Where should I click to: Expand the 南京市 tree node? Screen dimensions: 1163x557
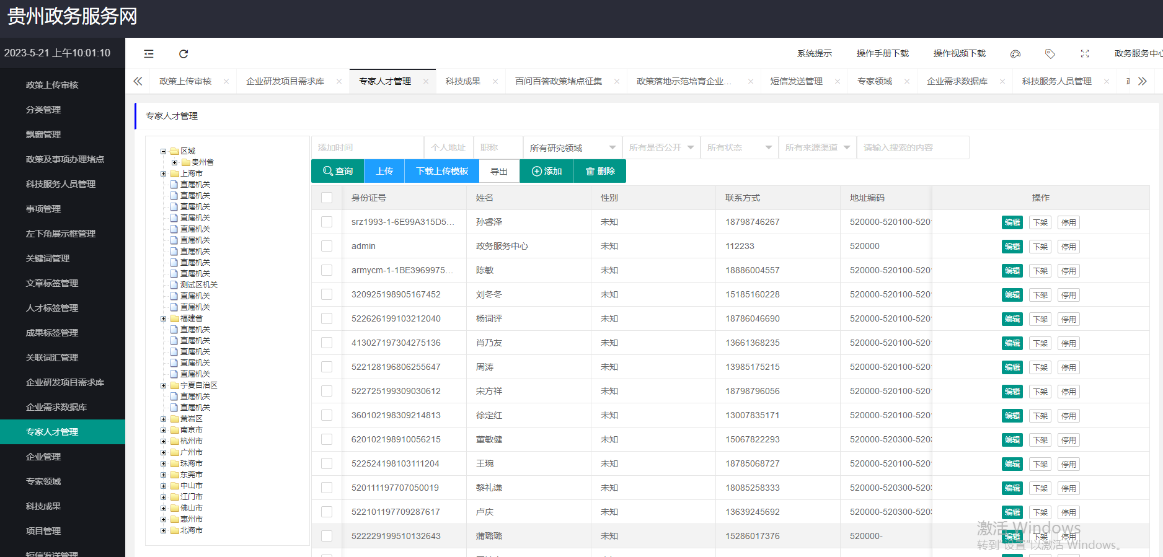point(164,430)
